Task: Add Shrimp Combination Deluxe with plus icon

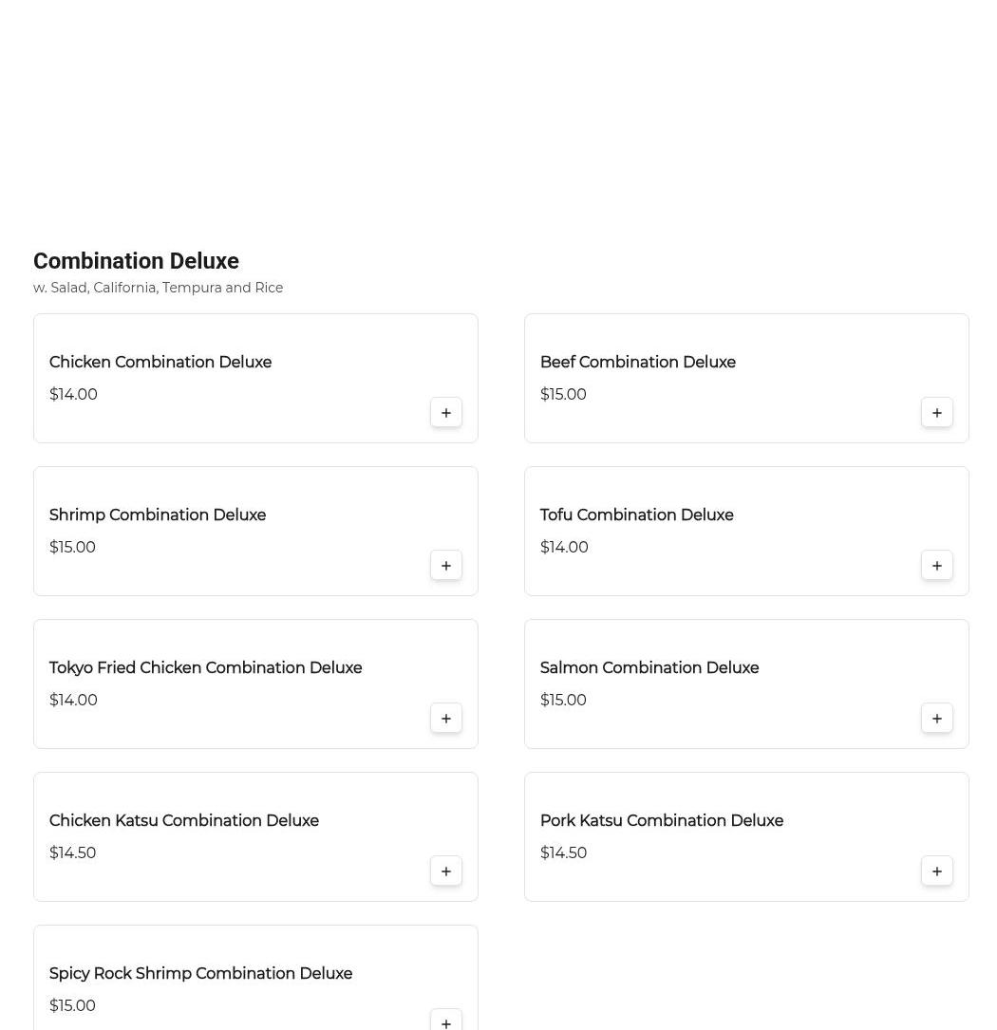Action: (446, 566)
